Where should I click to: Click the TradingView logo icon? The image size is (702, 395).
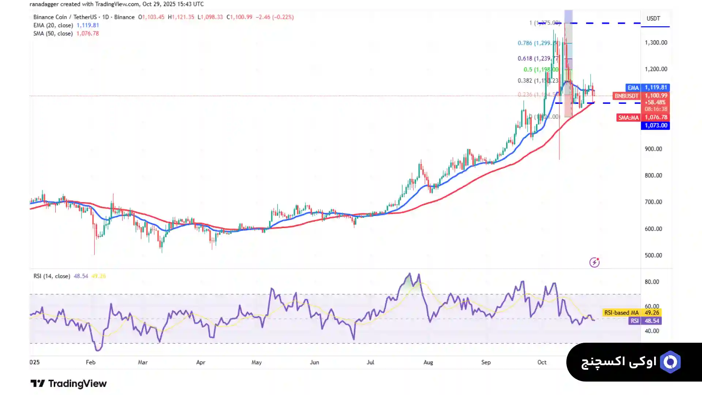pyautogui.click(x=37, y=383)
